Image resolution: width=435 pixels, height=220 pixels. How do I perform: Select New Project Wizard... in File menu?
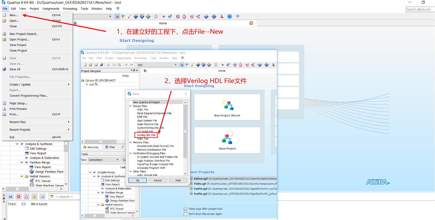[x=36, y=34]
